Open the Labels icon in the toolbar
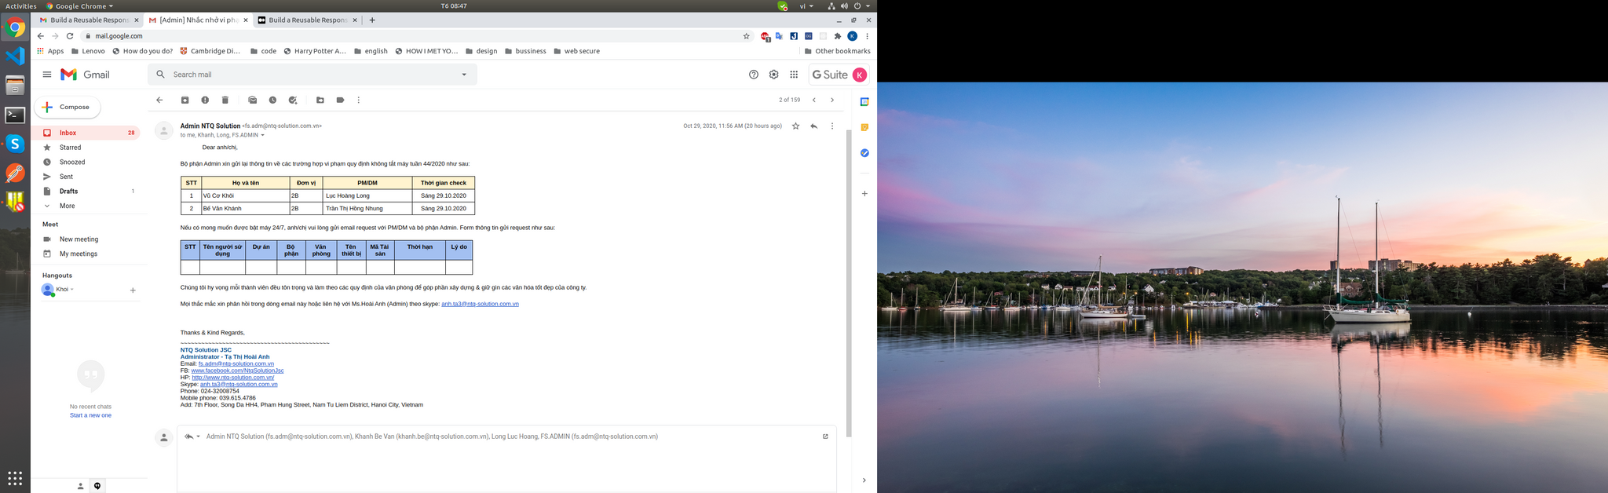The image size is (1608, 493). pos(340,100)
